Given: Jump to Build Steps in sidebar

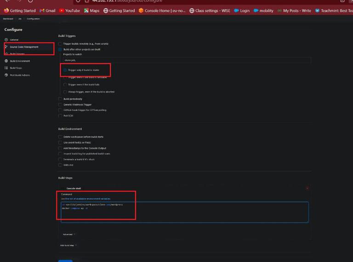Looking at the screenshot, I should [x=13, y=68].
